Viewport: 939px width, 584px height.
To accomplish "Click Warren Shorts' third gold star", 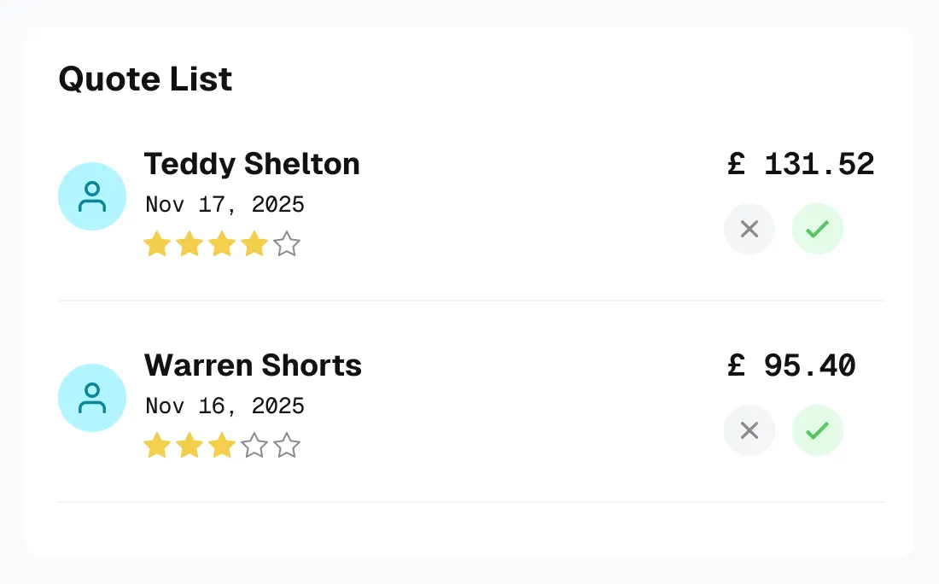I will [x=222, y=446].
